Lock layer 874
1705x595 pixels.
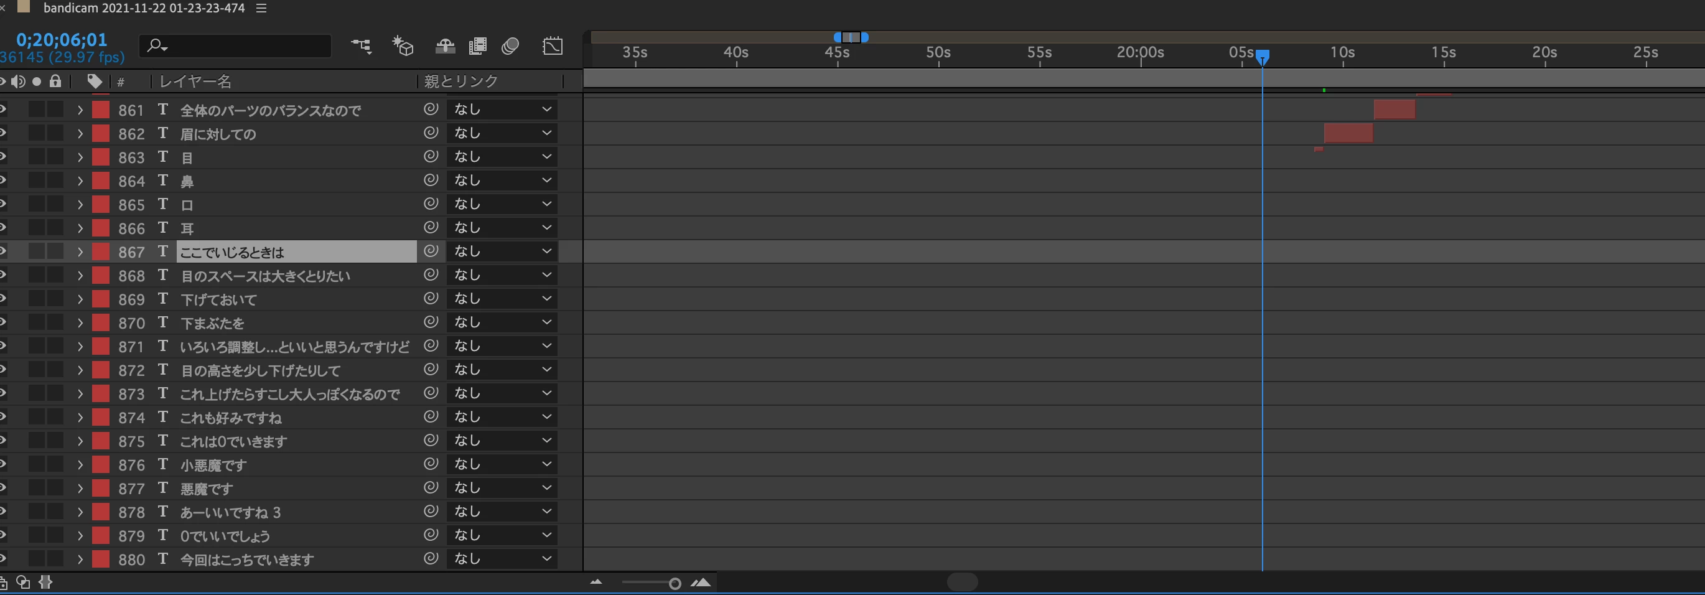point(55,417)
